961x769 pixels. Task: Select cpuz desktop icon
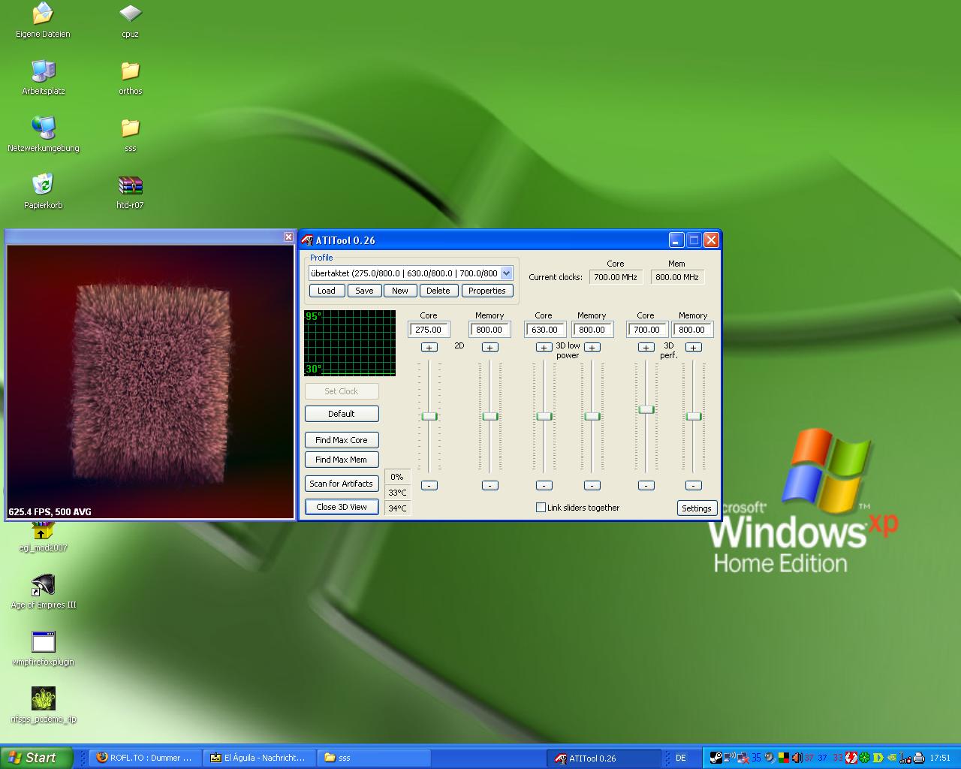tap(130, 20)
